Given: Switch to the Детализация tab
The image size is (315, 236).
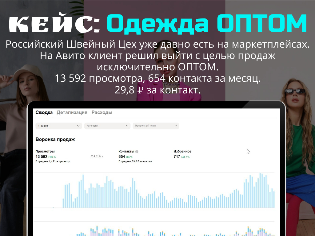Looking at the screenshot, I should (x=72, y=112).
